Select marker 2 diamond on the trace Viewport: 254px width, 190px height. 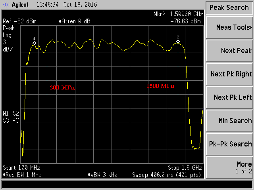178,42
